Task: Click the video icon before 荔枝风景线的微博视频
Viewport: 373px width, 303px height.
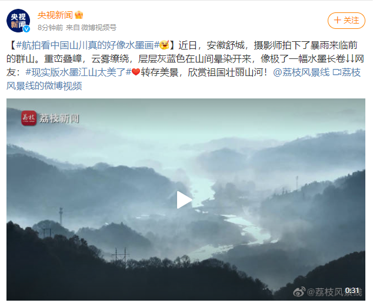Action: click(x=337, y=72)
